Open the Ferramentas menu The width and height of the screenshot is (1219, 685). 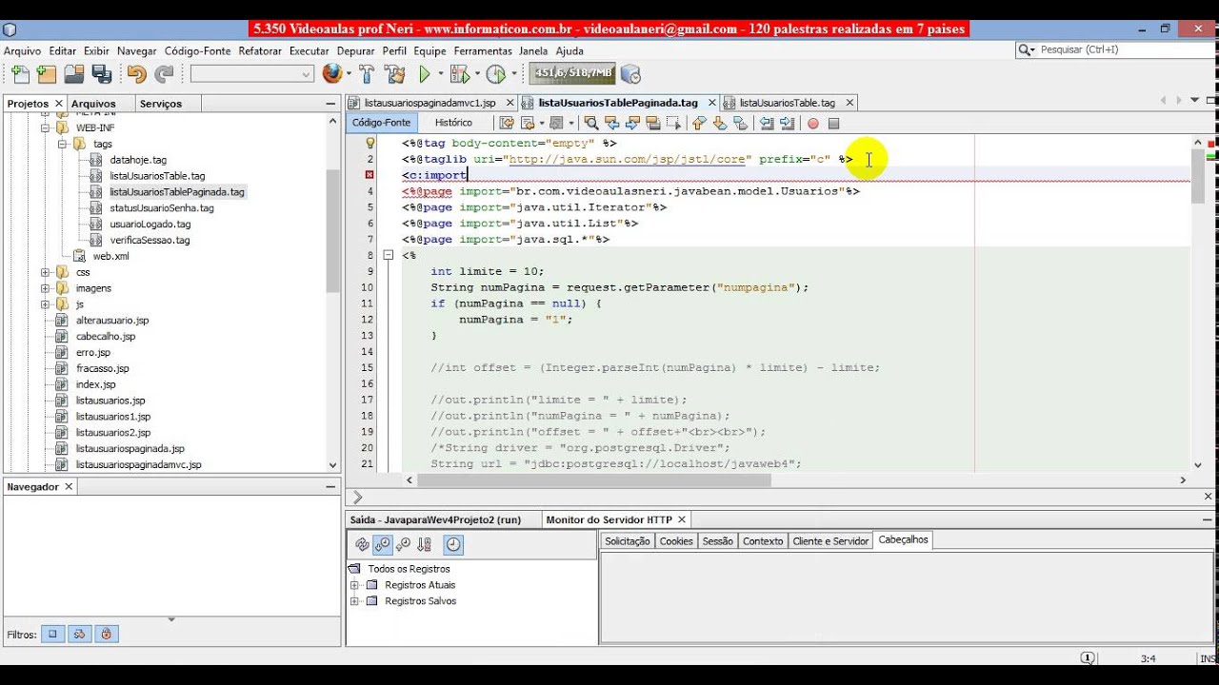[x=483, y=50]
